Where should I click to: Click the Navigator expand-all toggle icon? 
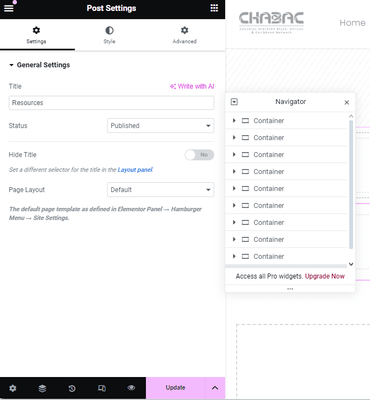point(234,102)
